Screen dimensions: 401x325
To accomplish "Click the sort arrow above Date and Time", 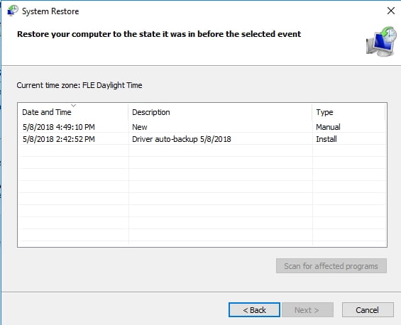I will pos(73,105).
